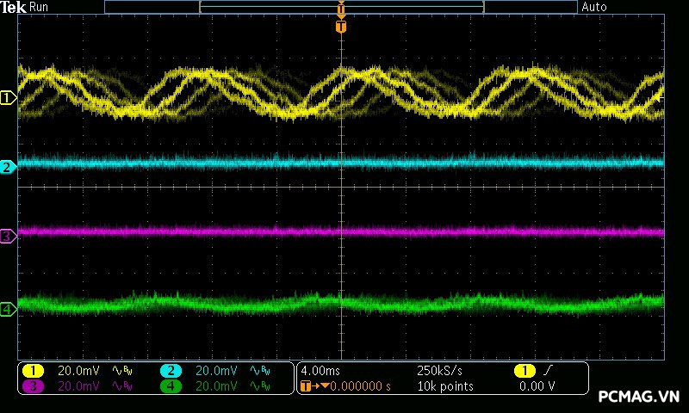Click the trigger source channel 1 badge

[524, 371]
